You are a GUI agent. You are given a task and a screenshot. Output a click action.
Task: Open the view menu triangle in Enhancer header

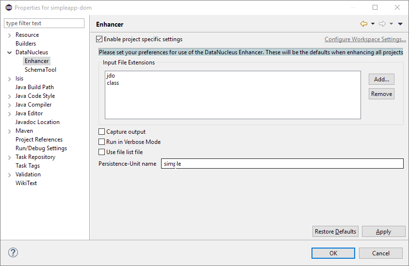point(400,24)
